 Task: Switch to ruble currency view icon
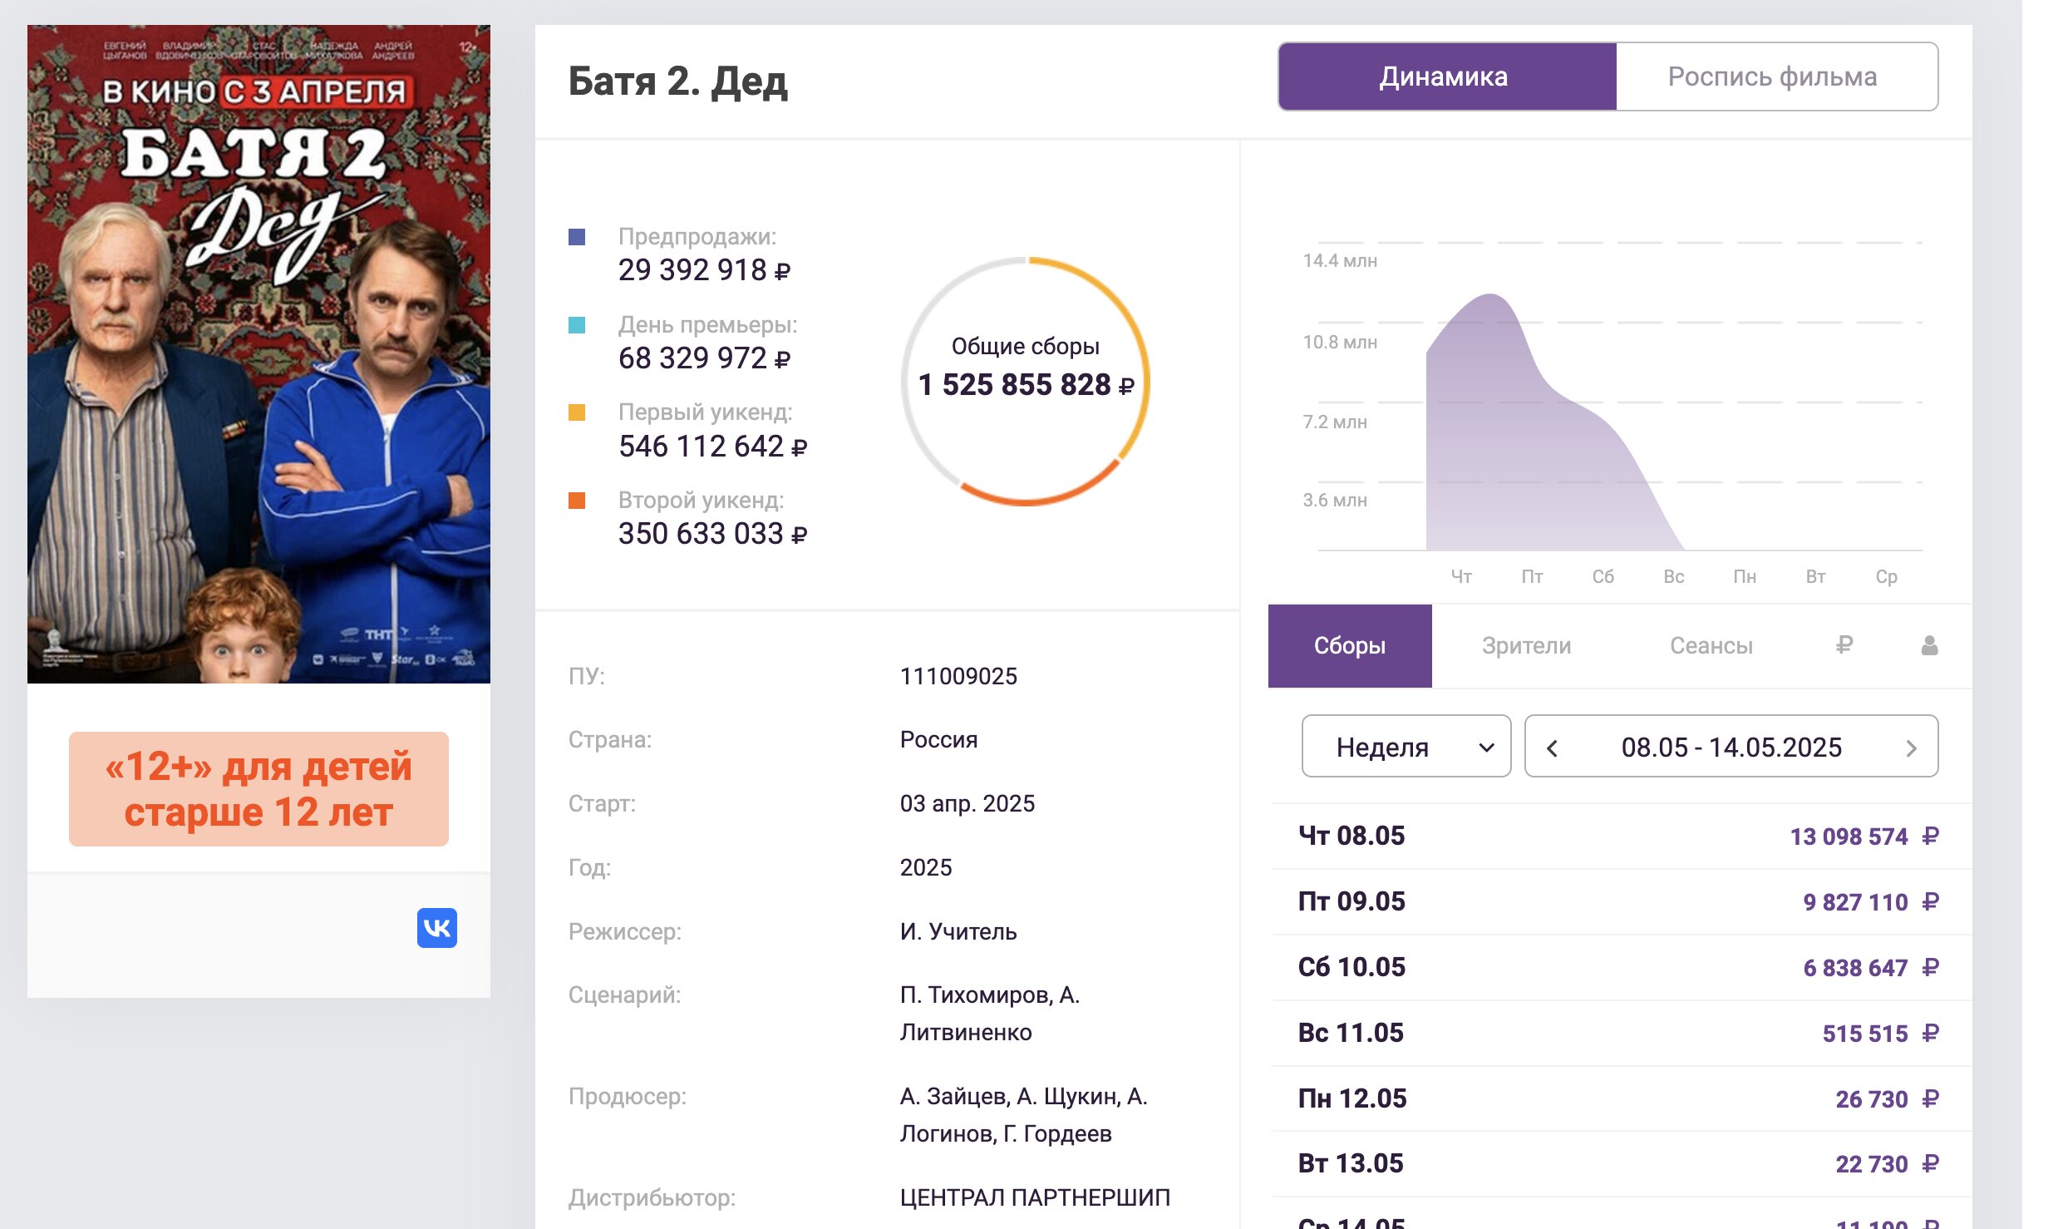pos(1844,645)
